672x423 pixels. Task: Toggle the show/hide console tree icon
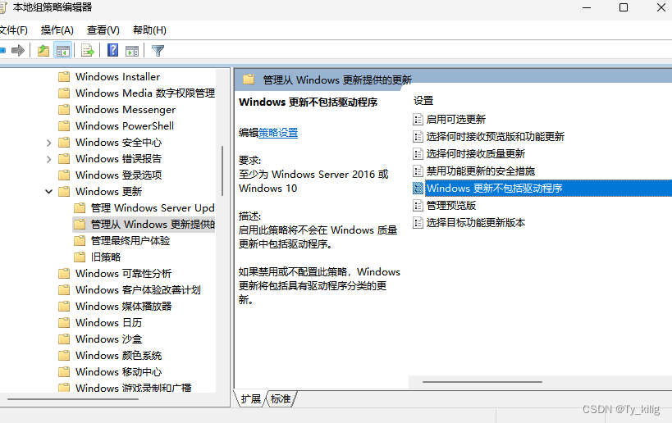[x=63, y=51]
